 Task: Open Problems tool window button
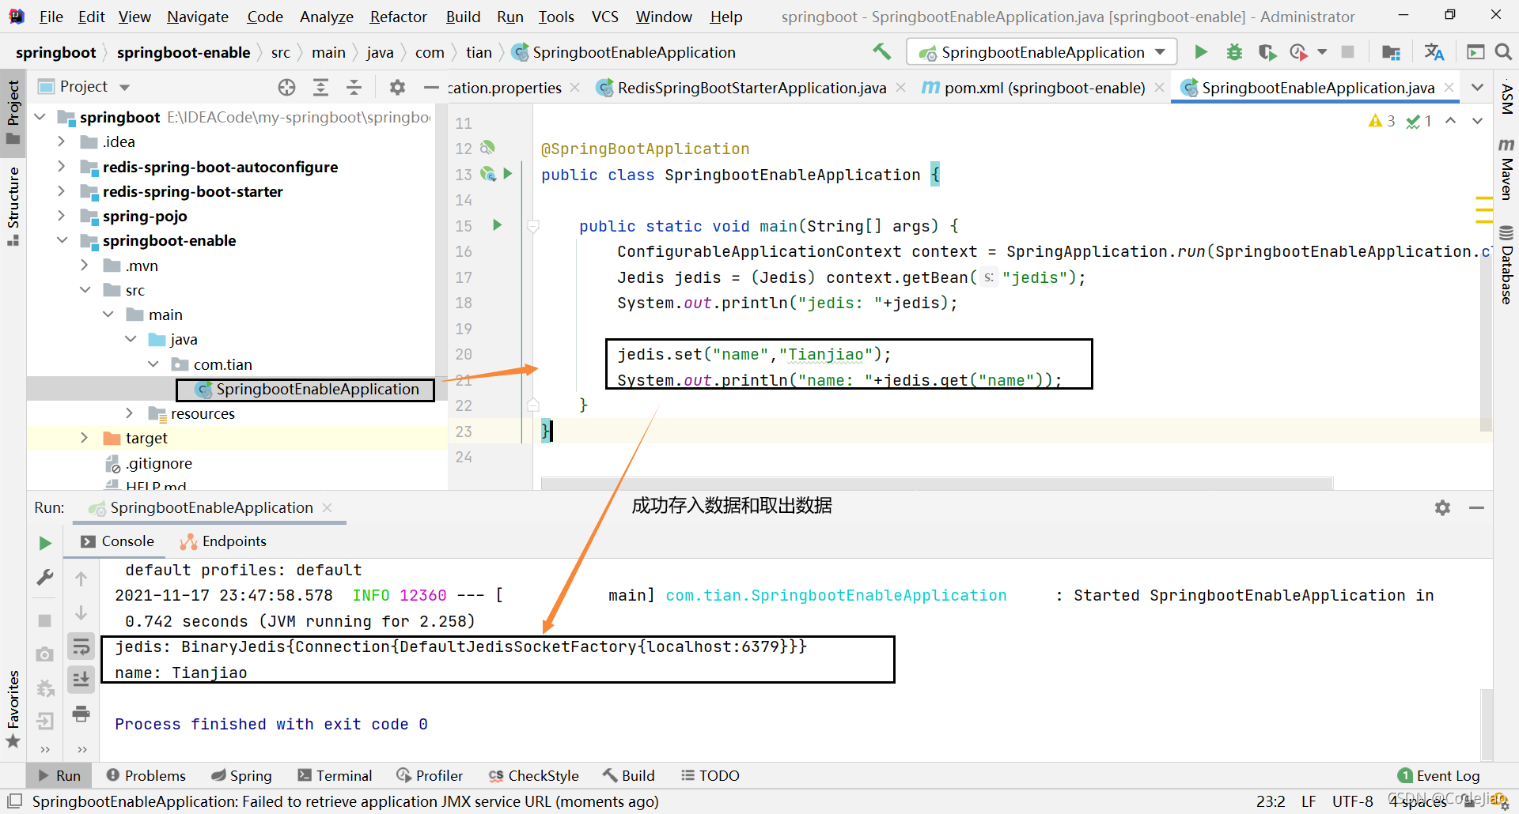coord(146,775)
